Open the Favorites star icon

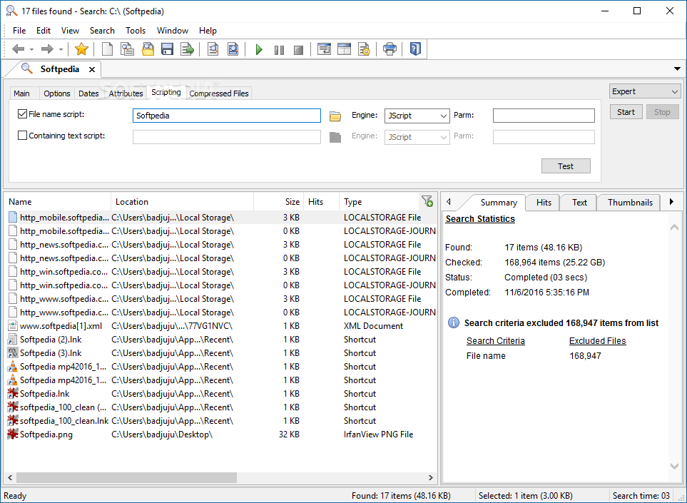click(x=81, y=49)
